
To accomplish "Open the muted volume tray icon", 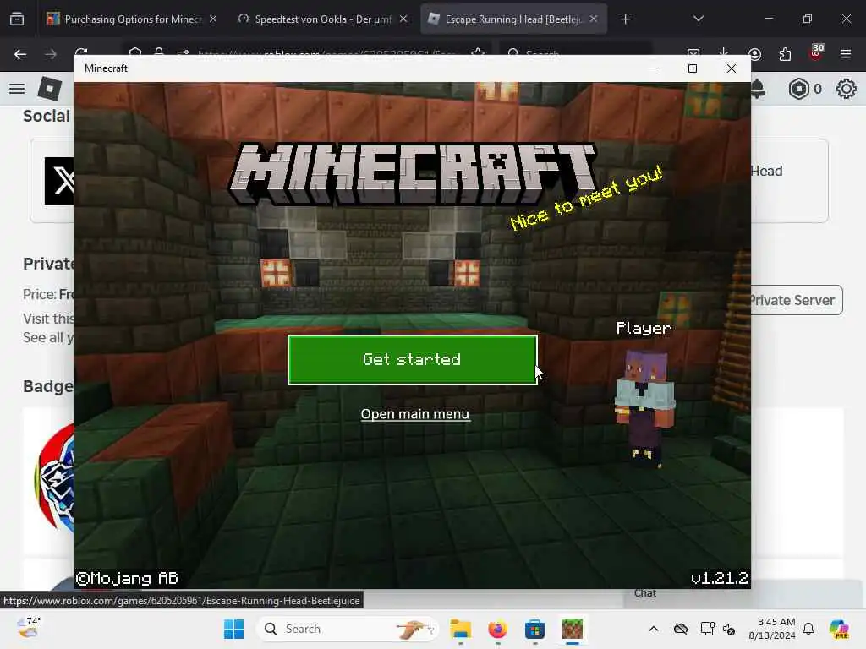I will click(729, 629).
